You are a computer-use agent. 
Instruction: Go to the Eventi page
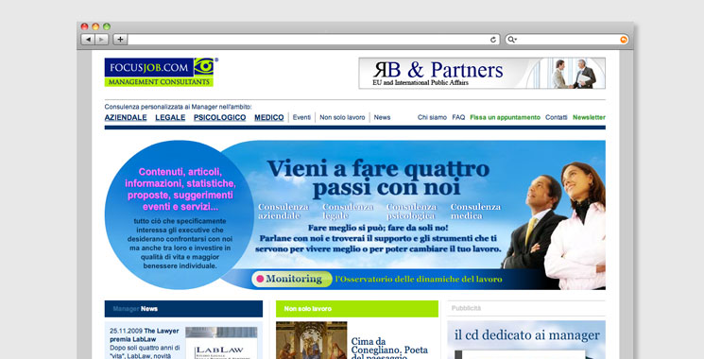[301, 117]
